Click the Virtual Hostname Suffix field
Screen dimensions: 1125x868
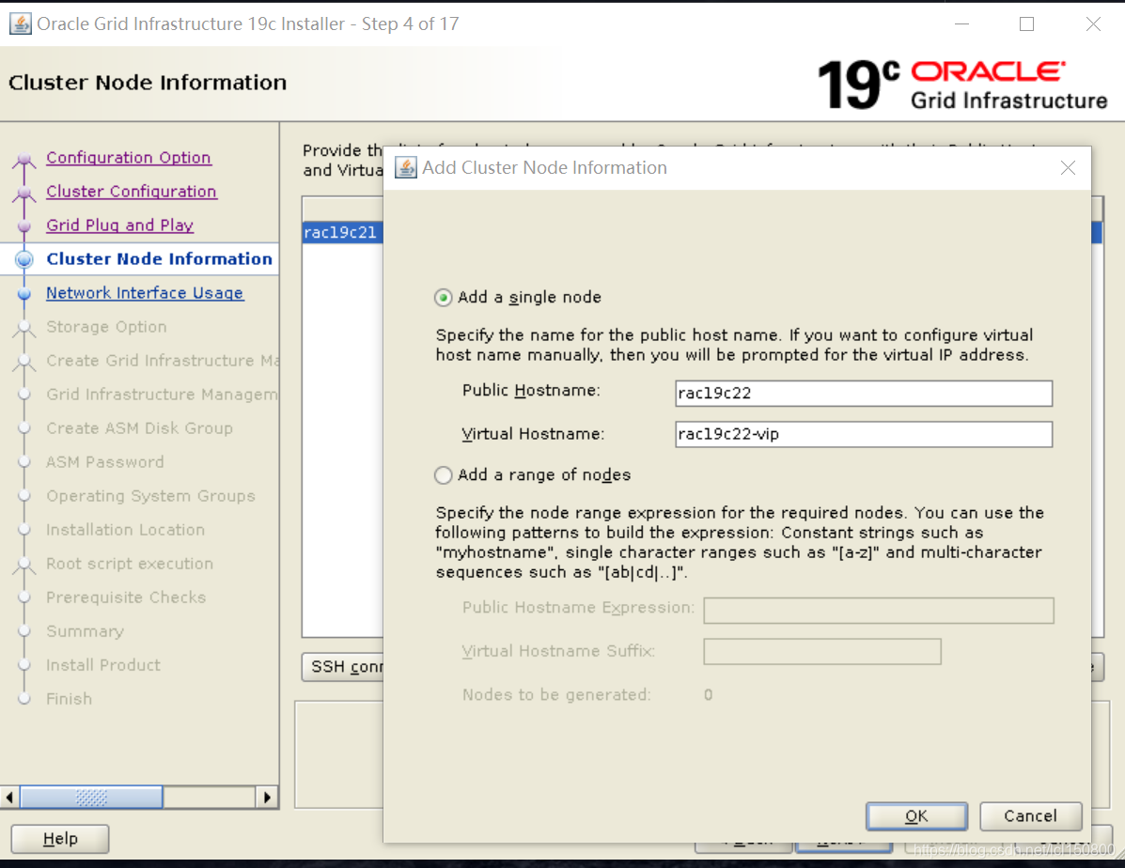coord(822,651)
